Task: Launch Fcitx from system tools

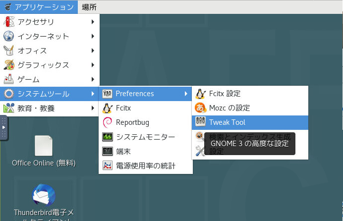Action: click(x=146, y=108)
